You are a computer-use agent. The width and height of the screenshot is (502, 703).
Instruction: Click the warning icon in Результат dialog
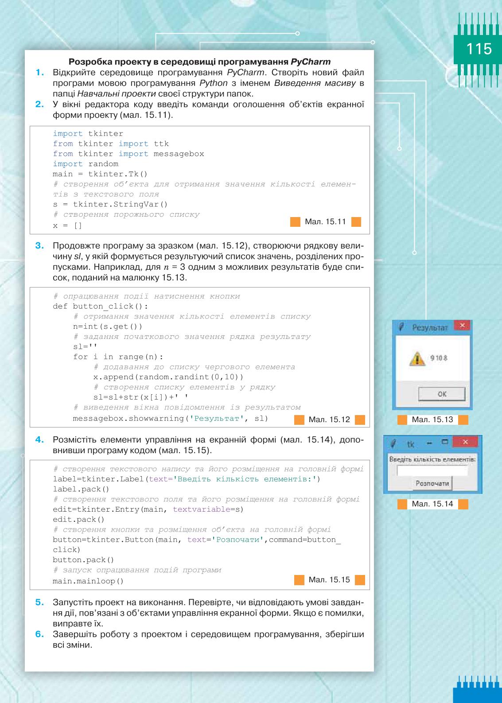(x=416, y=358)
